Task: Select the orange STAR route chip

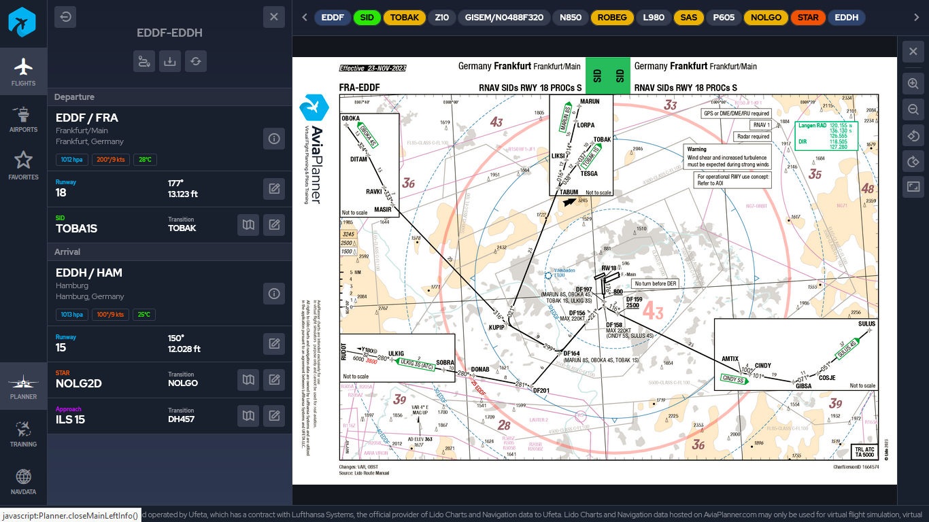Action: tap(808, 18)
